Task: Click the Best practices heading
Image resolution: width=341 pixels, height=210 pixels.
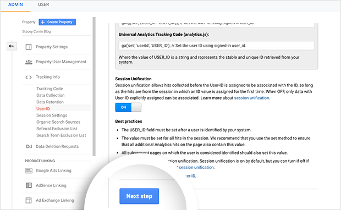Action: 129,121
